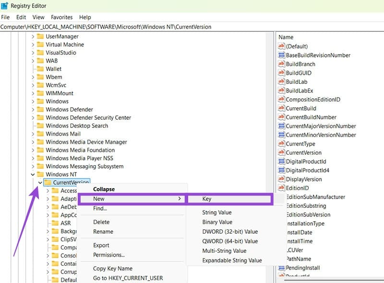Expand the WcmSvc key
This screenshot has width=384, height=283.
(x=33, y=85)
